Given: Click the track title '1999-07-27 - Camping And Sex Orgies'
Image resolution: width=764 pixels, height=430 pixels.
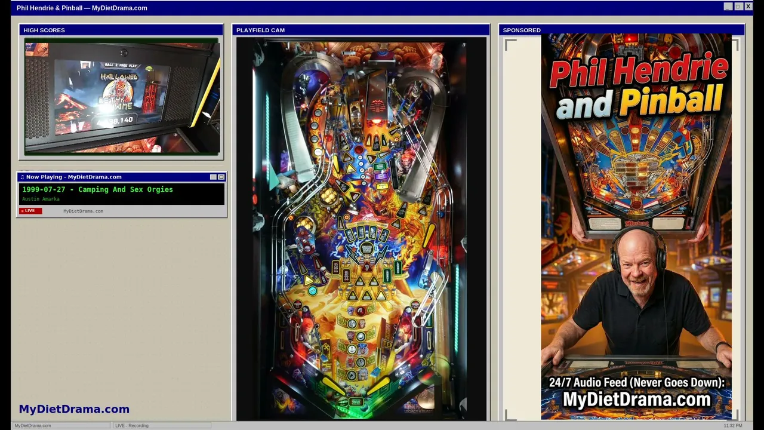Looking at the screenshot, I should click(97, 189).
